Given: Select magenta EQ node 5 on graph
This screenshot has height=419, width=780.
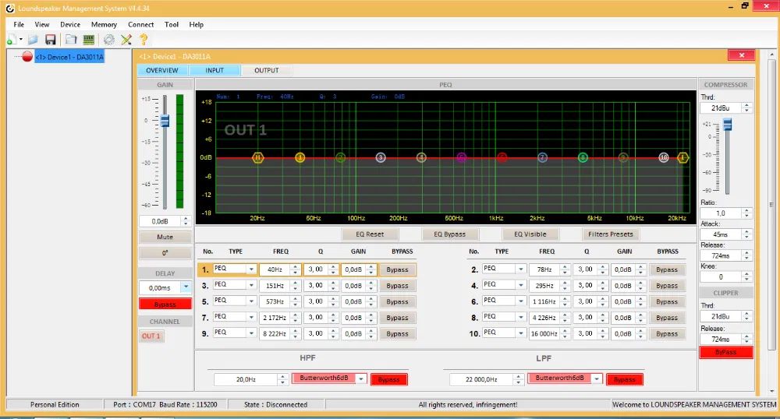Looking at the screenshot, I should 462,157.
